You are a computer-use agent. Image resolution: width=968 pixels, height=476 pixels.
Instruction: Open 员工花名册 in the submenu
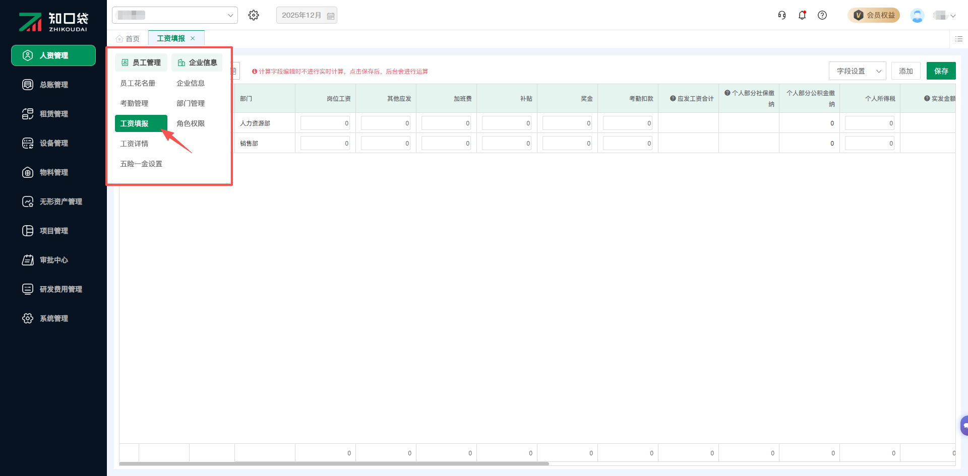138,83
